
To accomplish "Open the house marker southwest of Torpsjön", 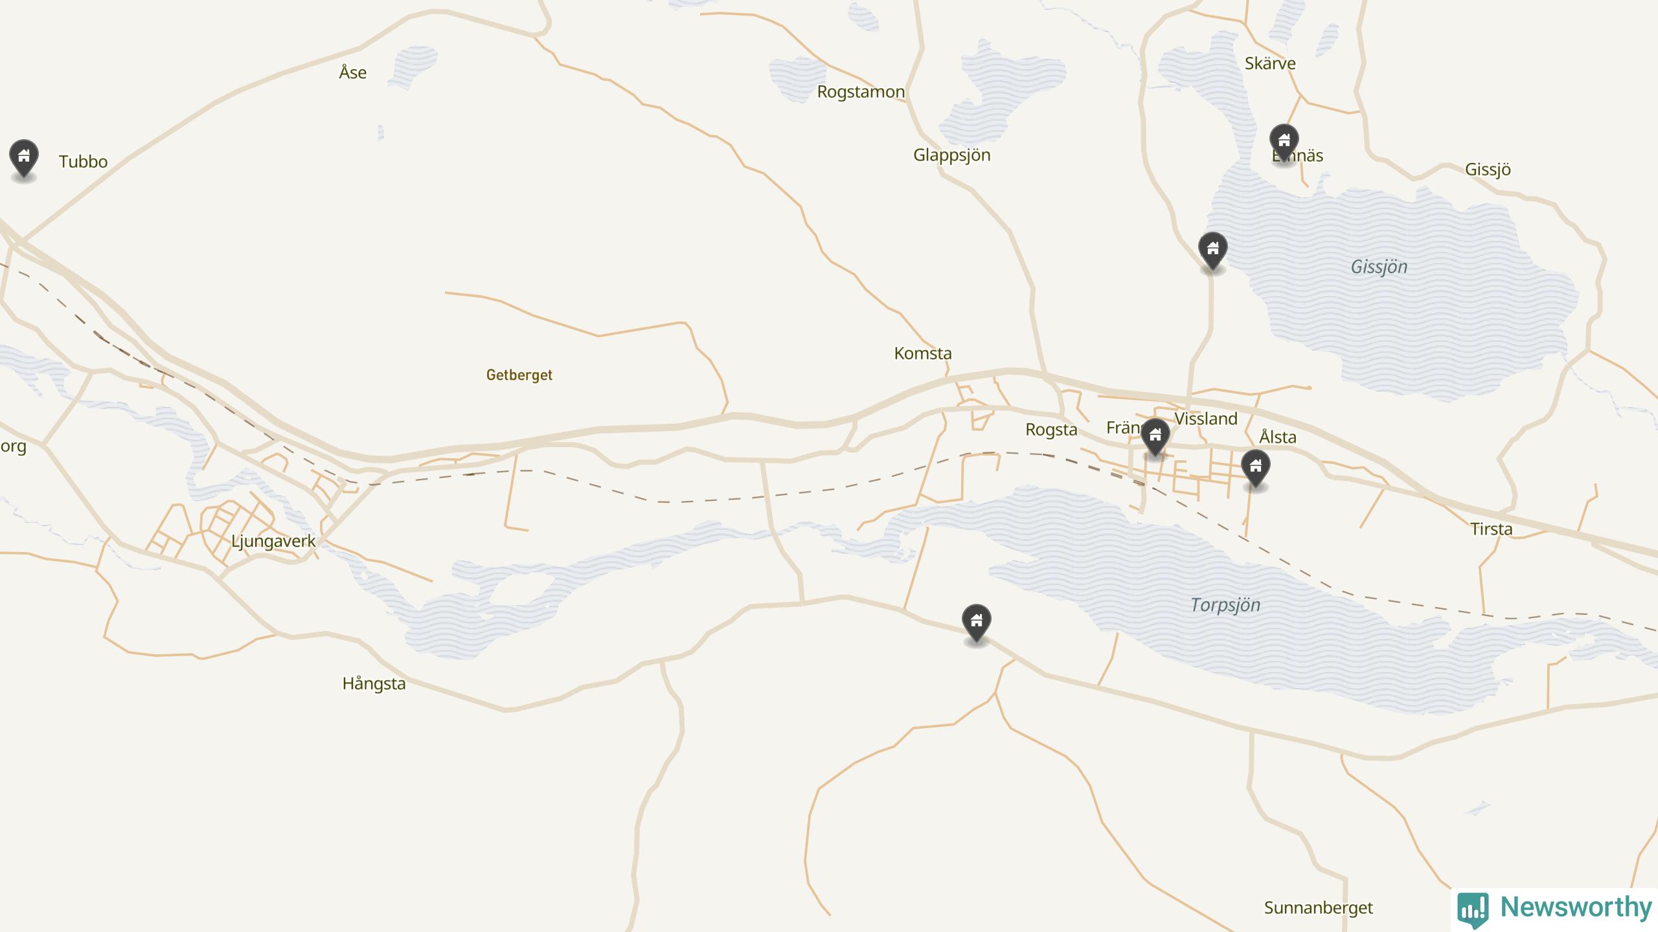I will coord(976,623).
